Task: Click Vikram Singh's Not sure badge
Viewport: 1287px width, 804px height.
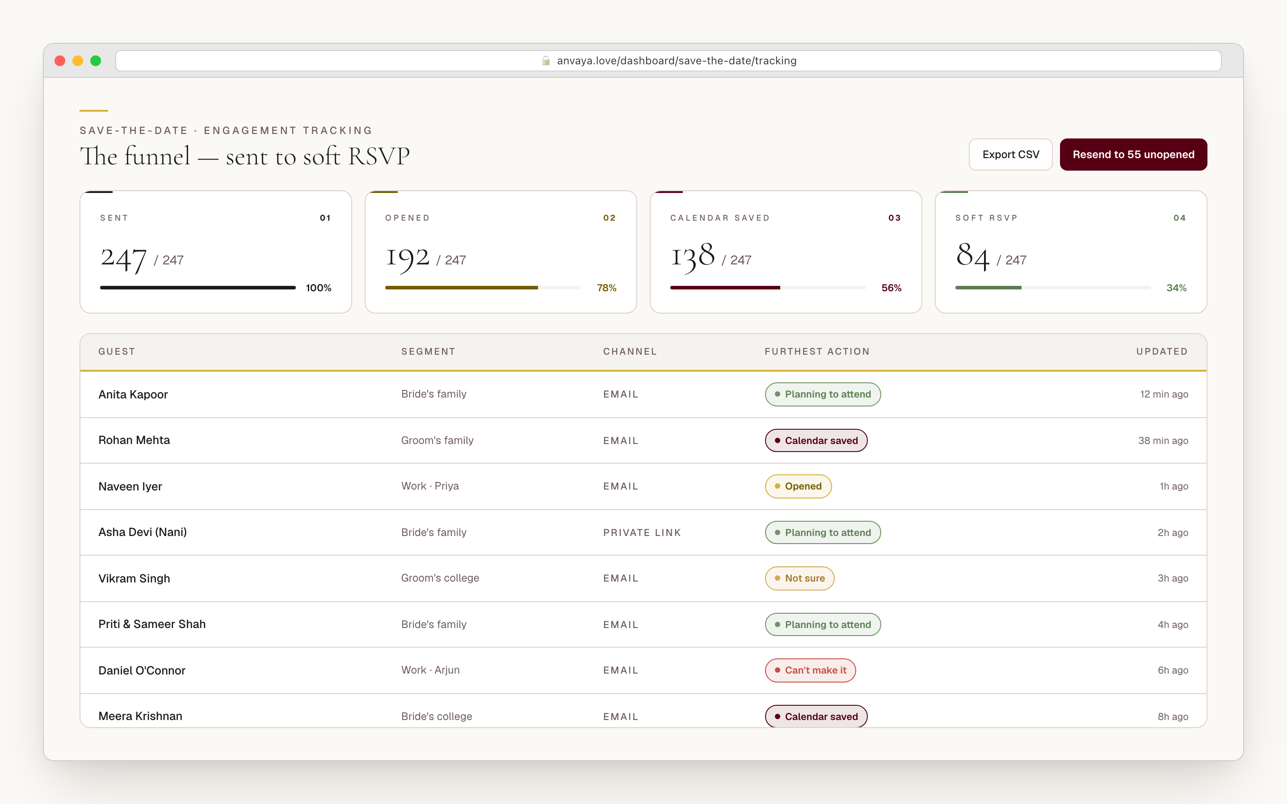Action: 800,578
